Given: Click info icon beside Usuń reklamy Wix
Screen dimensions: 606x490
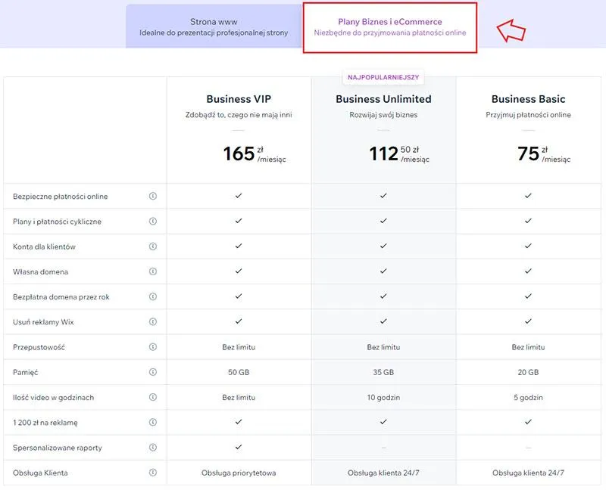Looking at the screenshot, I should (x=152, y=322).
